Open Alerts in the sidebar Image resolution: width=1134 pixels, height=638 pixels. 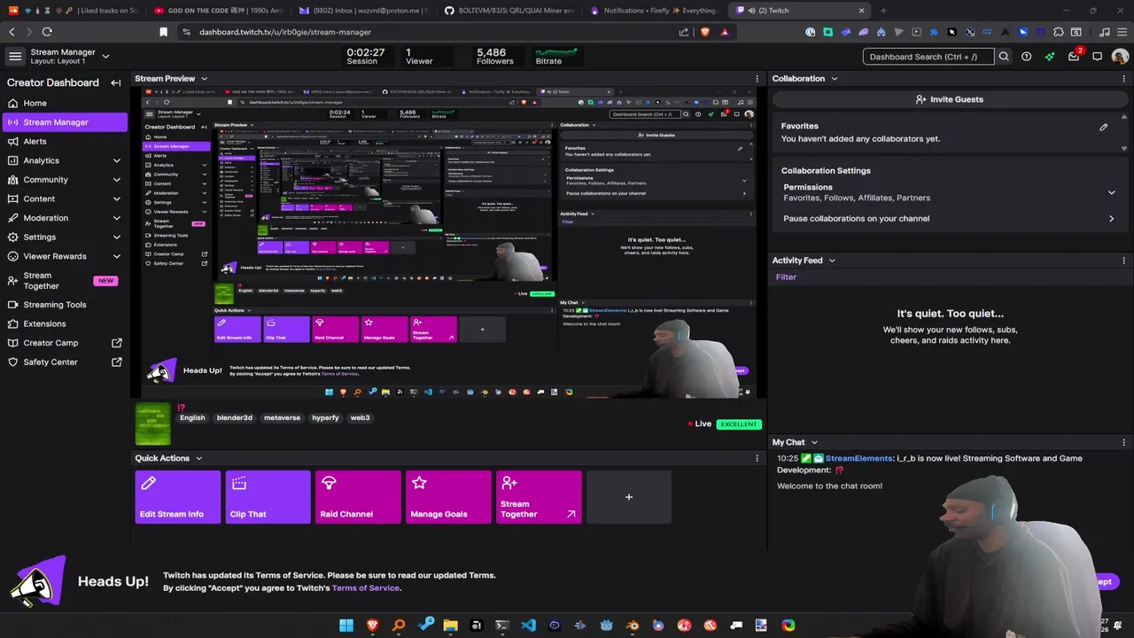(64, 142)
